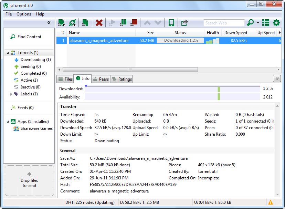Screen dimensions: 285x209
Task: Click Add Torrent from URL icon
Action: [x=72, y=23]
